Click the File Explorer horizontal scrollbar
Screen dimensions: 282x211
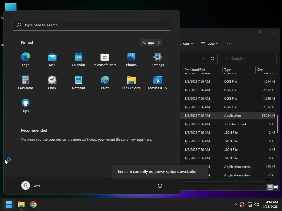coord(223,182)
